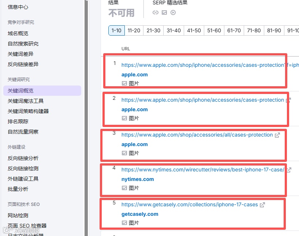Viewport: 299px width, 236px height.
Task: Switch to the 81-90 results tab
Action: [x=274, y=30]
